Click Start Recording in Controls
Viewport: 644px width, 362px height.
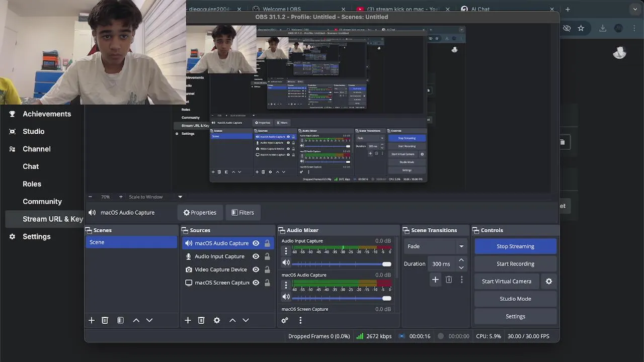tap(515, 264)
